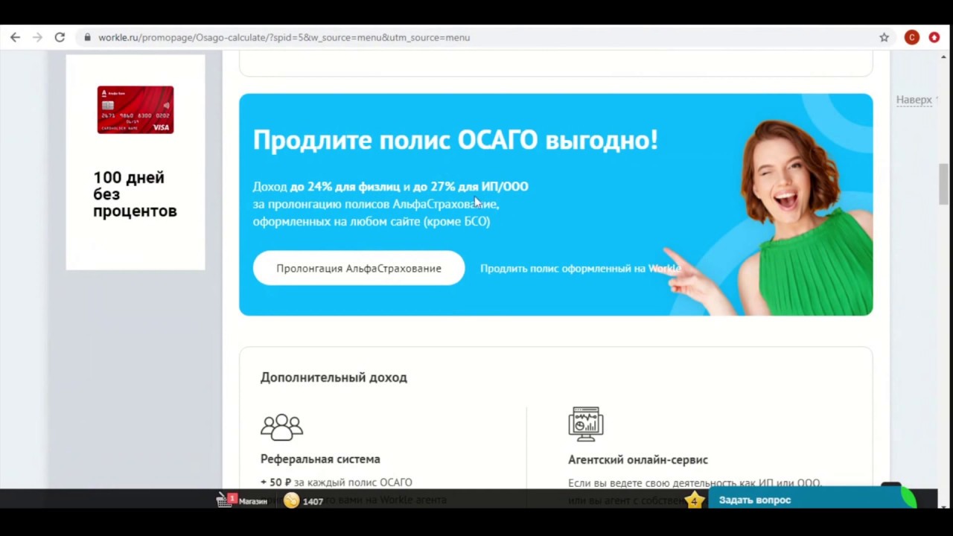Image resolution: width=953 pixels, height=536 pixels.
Task: View site security lock info
Action: (88, 37)
